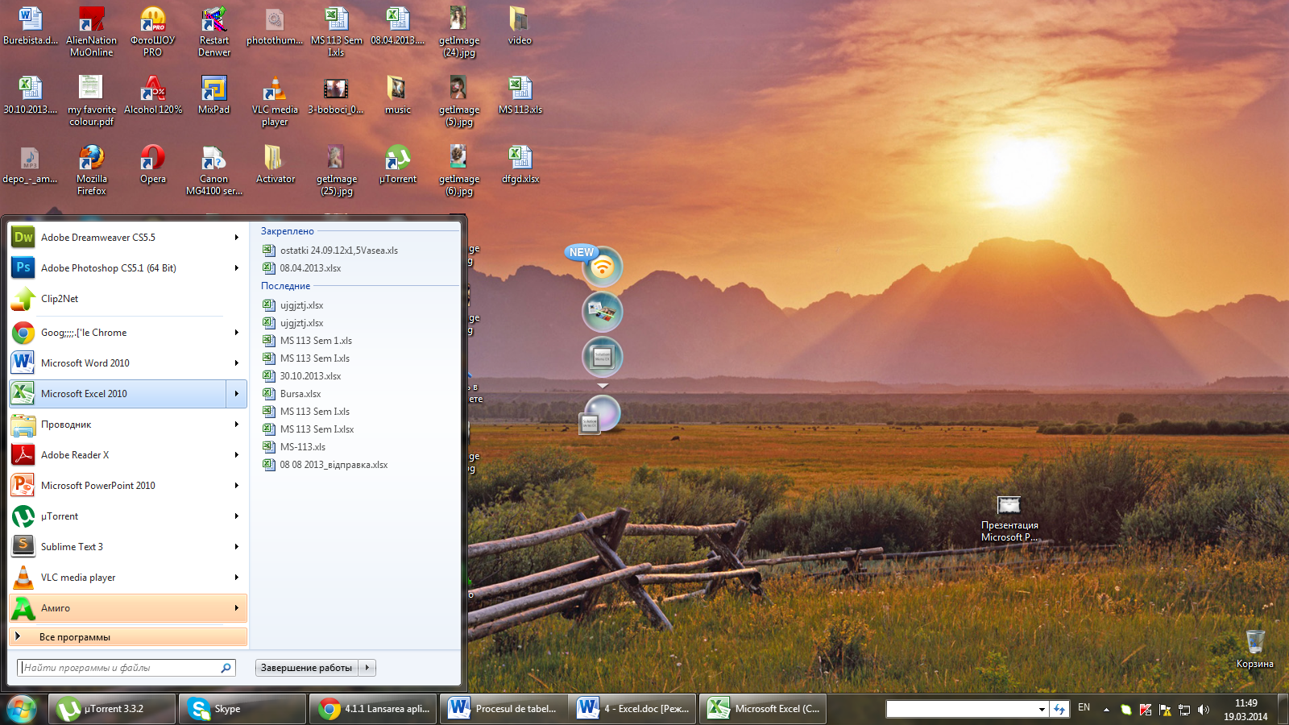
Task: Select Microsoft Excel 2010 entry
Action: [x=118, y=394]
